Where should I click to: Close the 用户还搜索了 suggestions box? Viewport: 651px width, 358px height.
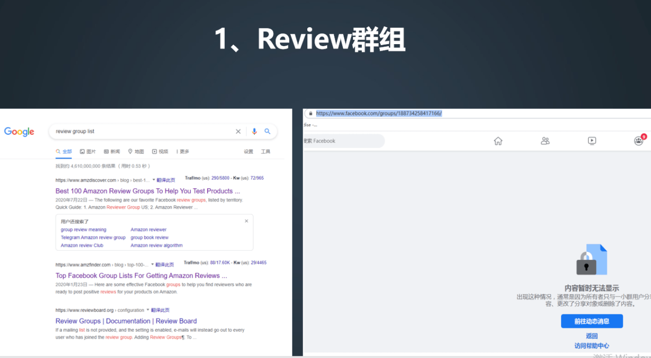pyautogui.click(x=246, y=221)
